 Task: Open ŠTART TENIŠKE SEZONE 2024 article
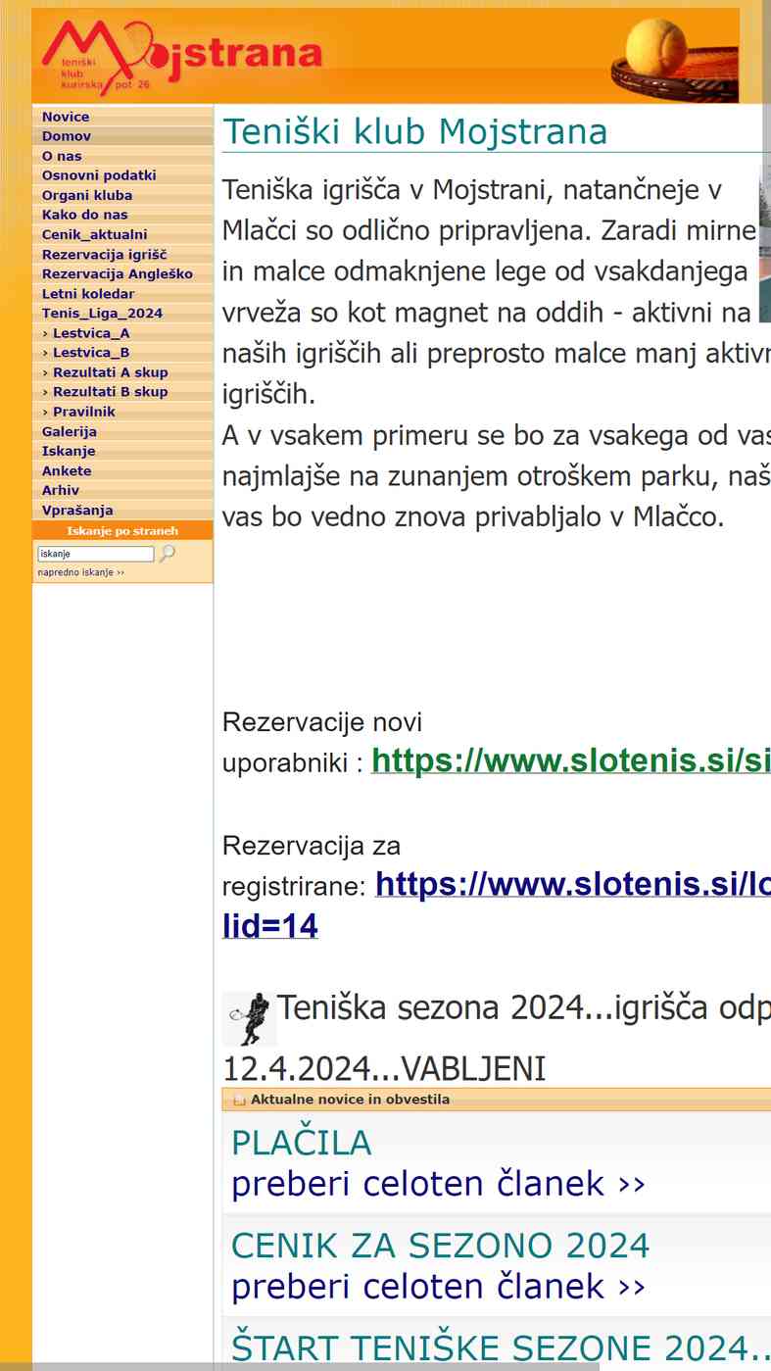pyautogui.click(x=501, y=1348)
